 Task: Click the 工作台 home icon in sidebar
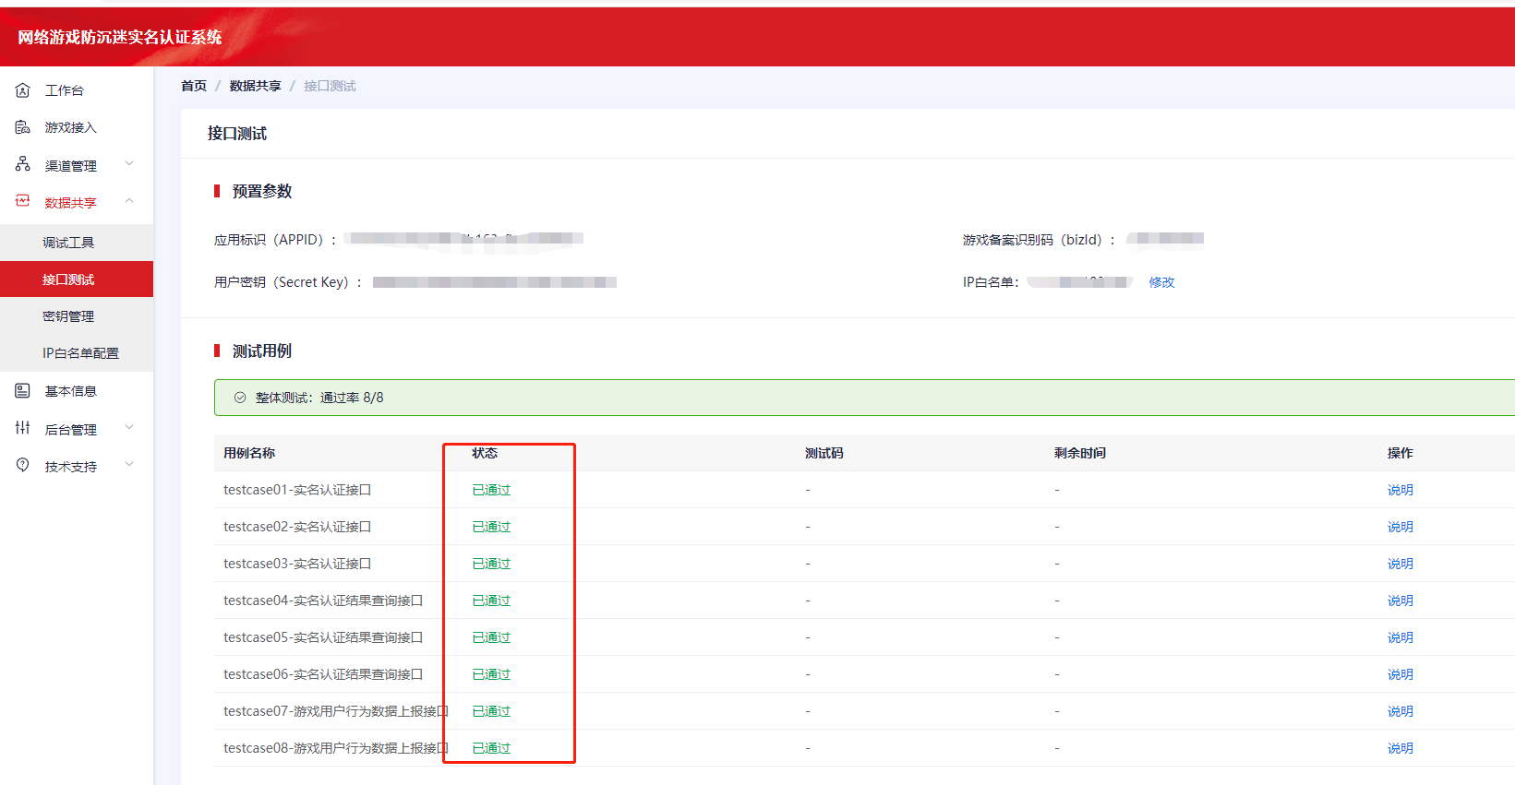[23, 90]
